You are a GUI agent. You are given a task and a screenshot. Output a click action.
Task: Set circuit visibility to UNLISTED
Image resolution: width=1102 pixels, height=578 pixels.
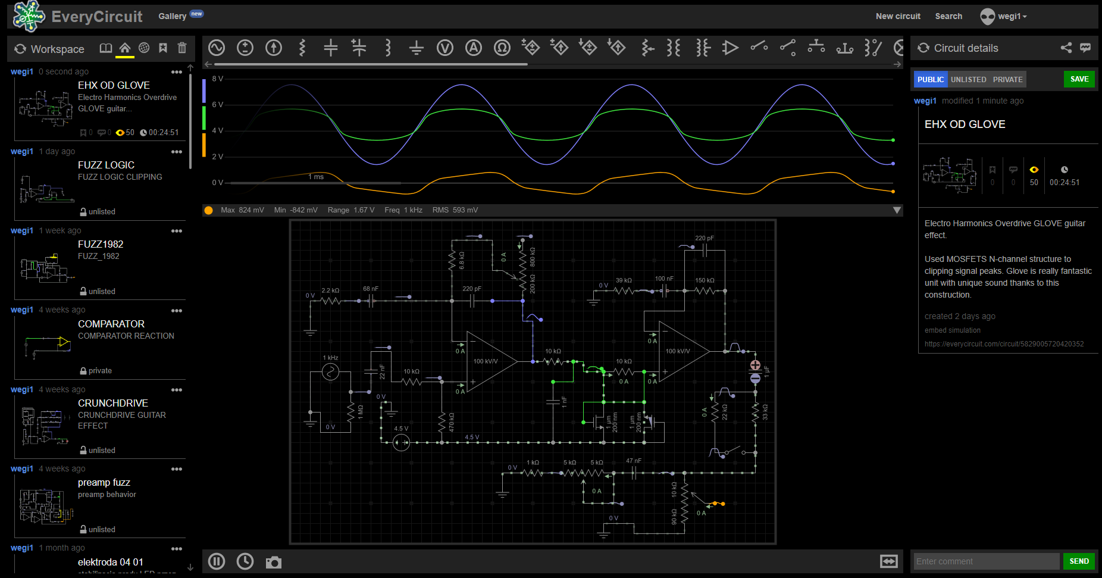968,79
